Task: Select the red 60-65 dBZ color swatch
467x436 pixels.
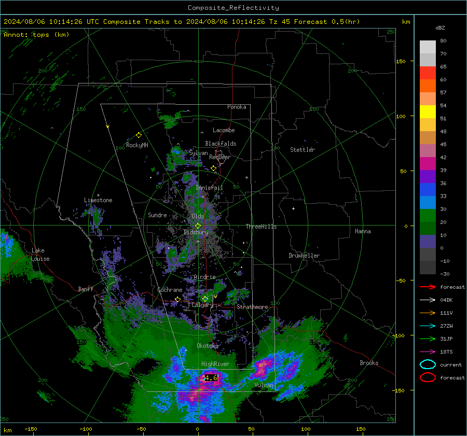Action: (428, 73)
